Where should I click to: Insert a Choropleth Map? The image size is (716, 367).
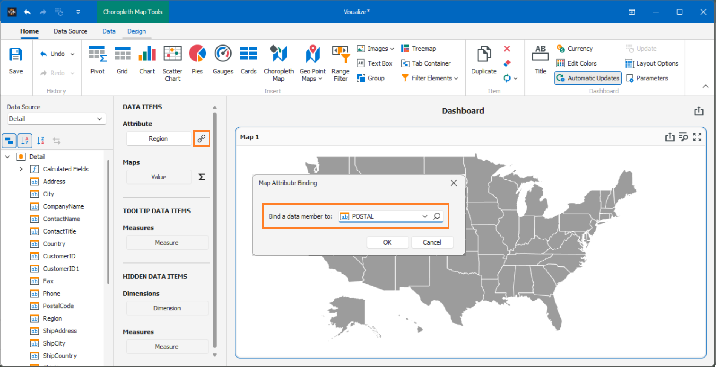coord(278,61)
